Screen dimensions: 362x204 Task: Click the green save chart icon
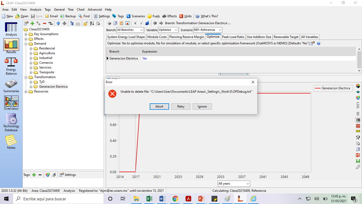pos(358,161)
